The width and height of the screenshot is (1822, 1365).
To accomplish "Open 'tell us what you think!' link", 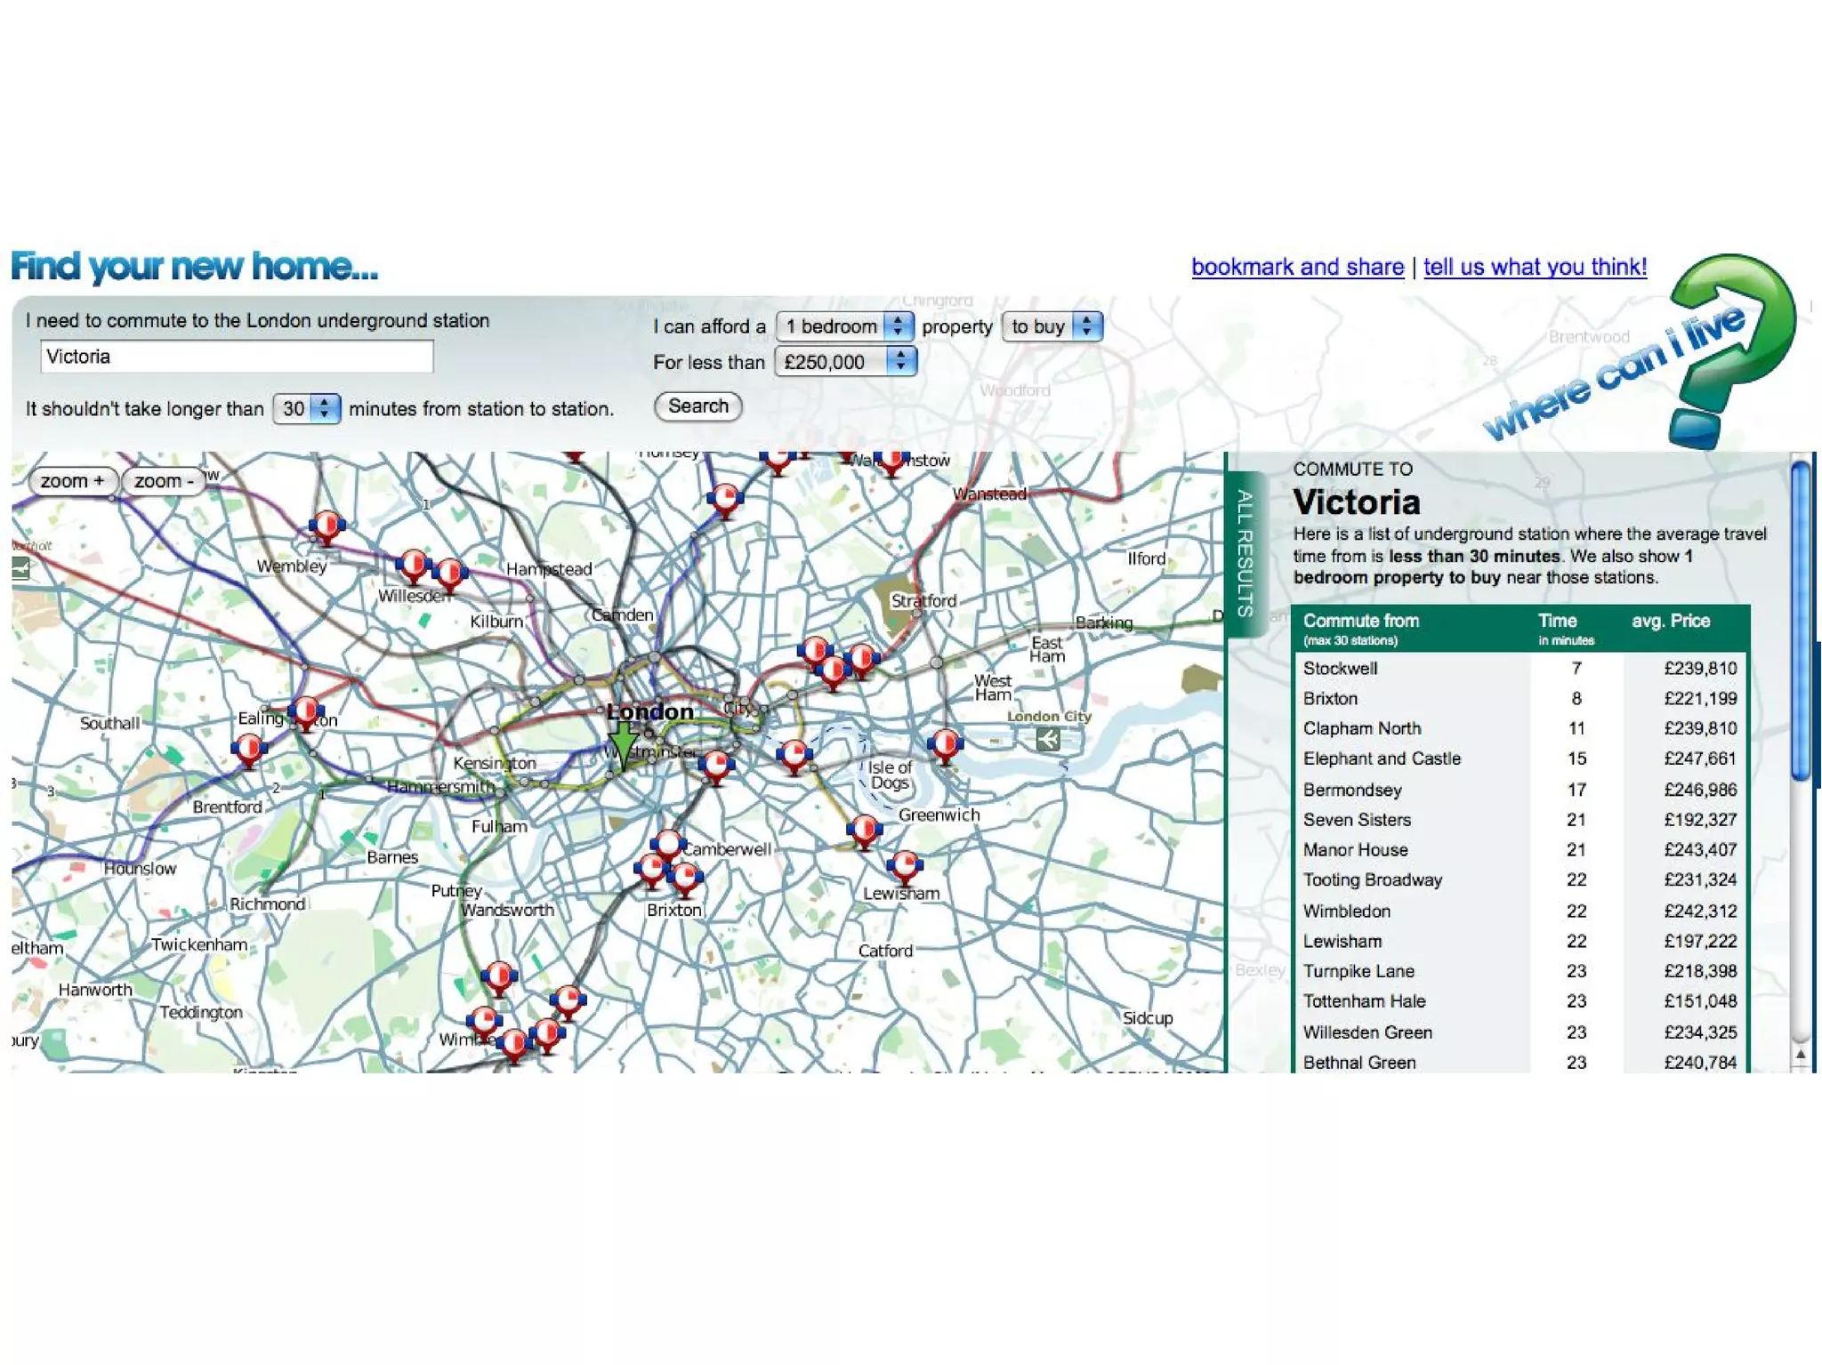I will click(x=1535, y=267).
